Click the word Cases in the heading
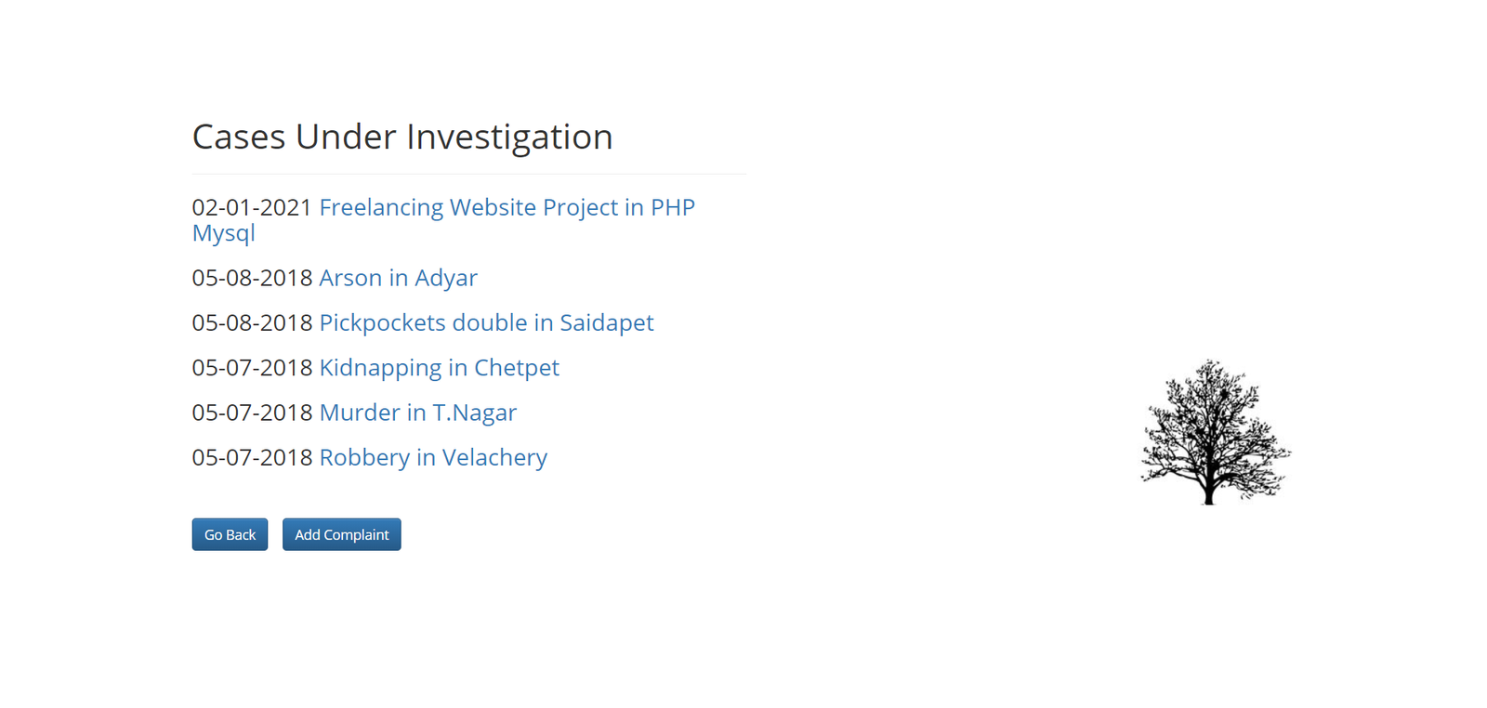This screenshot has width=1487, height=708. click(x=238, y=137)
